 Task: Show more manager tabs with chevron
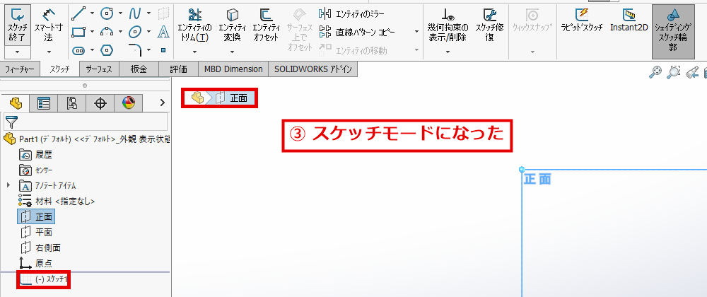click(163, 103)
